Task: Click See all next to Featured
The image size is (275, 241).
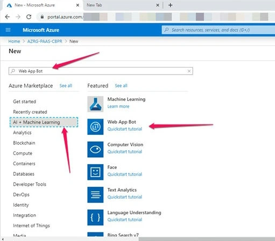Action: coord(121,86)
